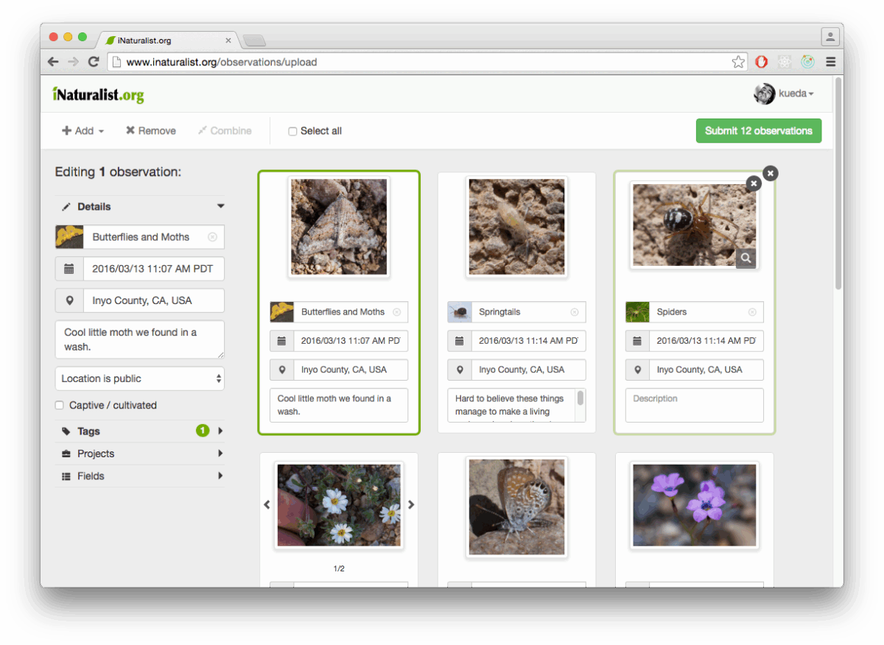Click the magnifier icon on the spider photo
884x645 pixels.
(x=746, y=258)
